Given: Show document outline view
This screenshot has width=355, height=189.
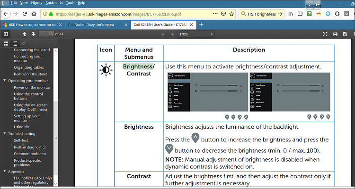Looking at the screenshot, I should (x=15, y=43).
